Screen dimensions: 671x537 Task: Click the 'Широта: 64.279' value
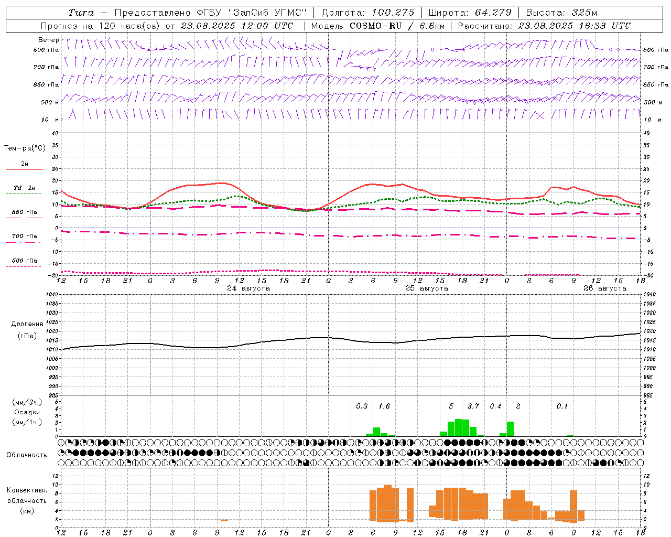tap(470, 13)
